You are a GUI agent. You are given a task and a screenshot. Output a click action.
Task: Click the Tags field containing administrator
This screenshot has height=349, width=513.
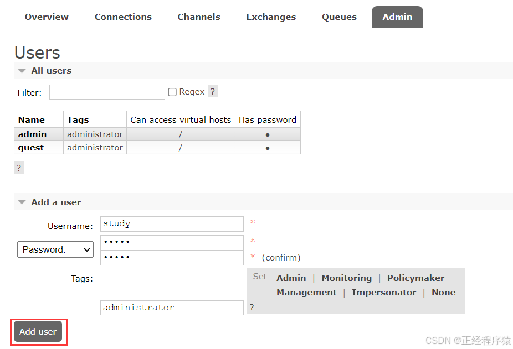pos(172,308)
